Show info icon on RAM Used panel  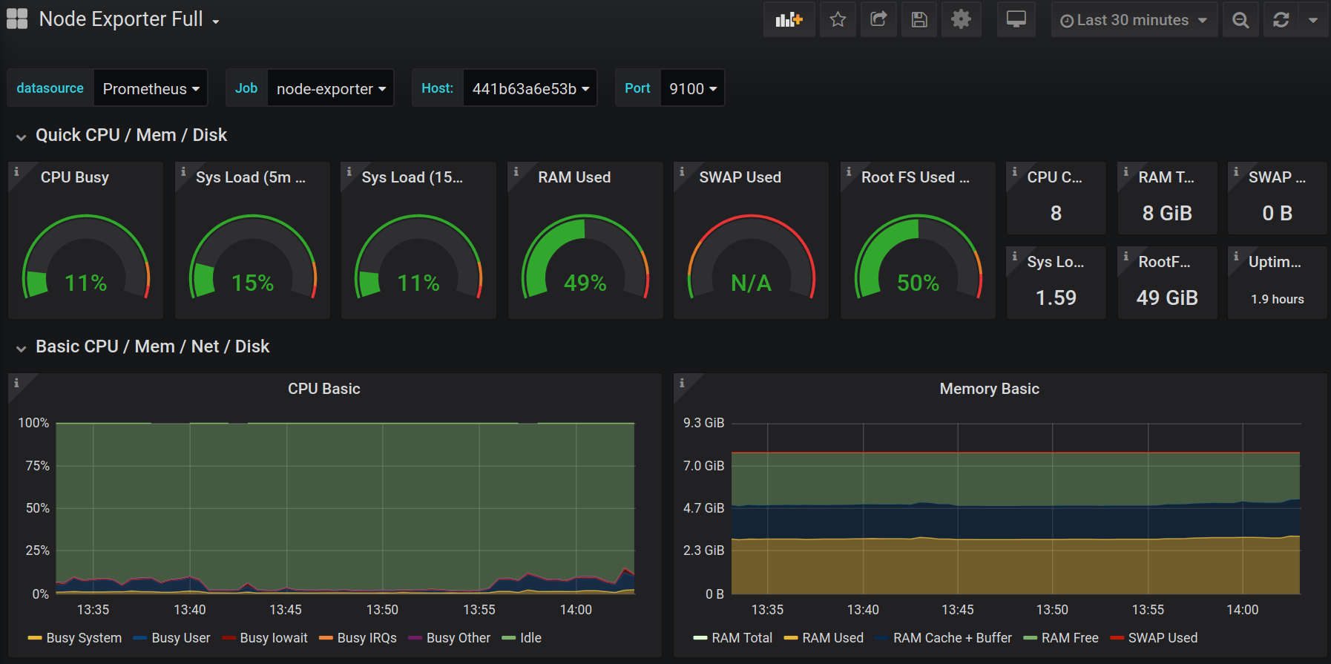[x=516, y=171]
